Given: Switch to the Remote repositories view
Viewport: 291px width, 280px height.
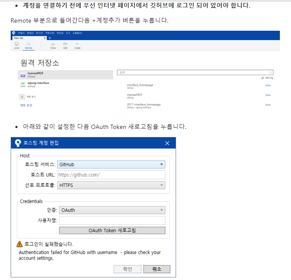Looking at the screenshot, I should coord(29,45).
